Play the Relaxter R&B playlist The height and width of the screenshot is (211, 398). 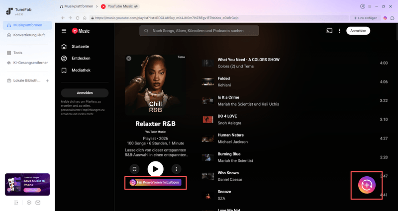click(x=156, y=169)
